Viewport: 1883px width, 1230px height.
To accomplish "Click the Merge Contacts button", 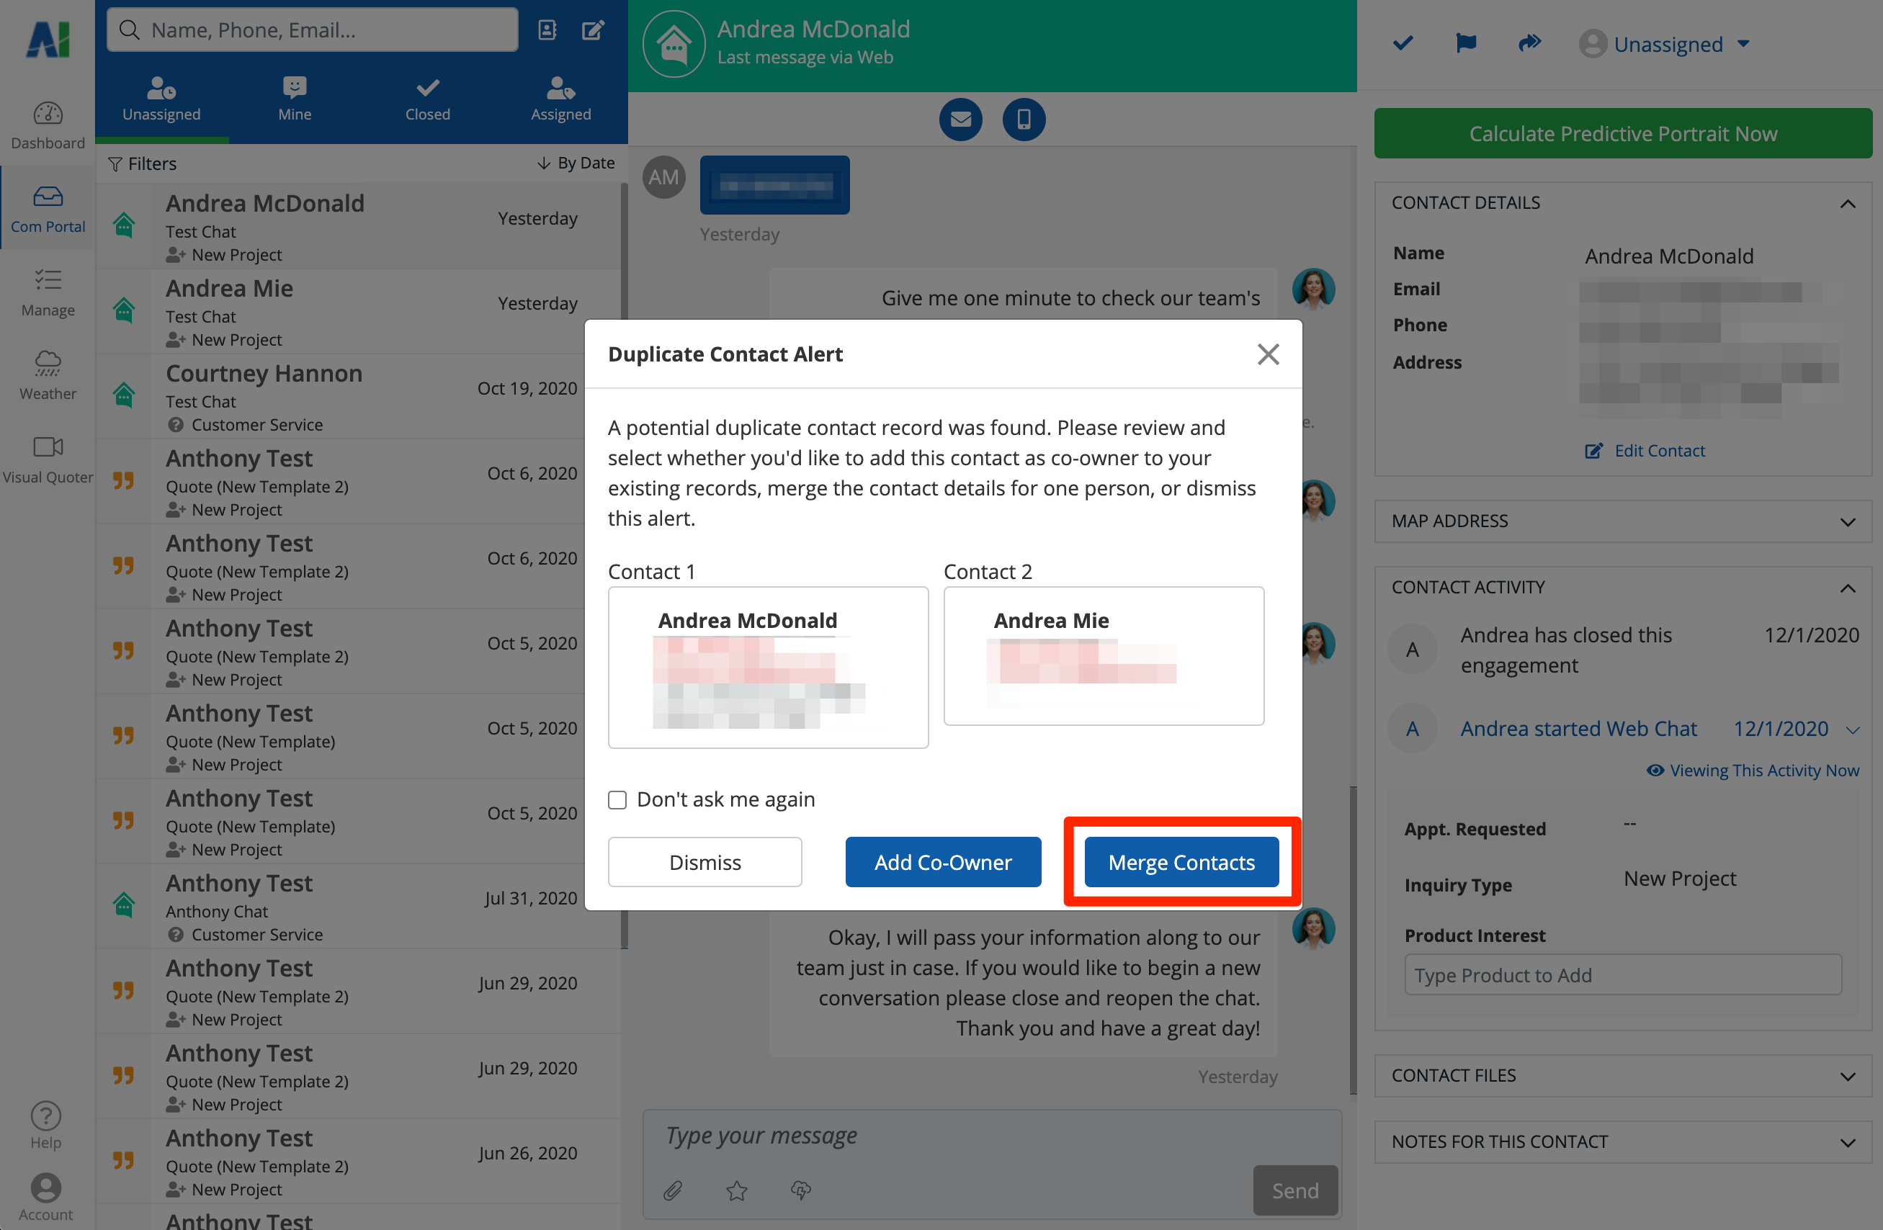I will pyautogui.click(x=1181, y=862).
